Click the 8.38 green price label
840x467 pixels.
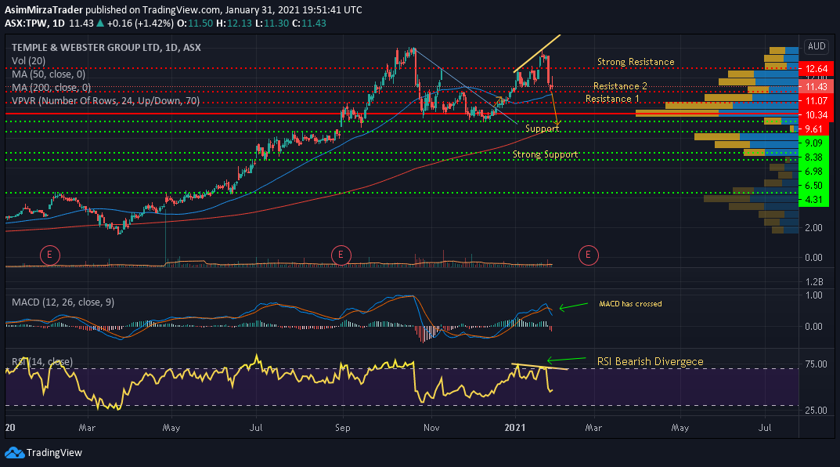(x=813, y=157)
